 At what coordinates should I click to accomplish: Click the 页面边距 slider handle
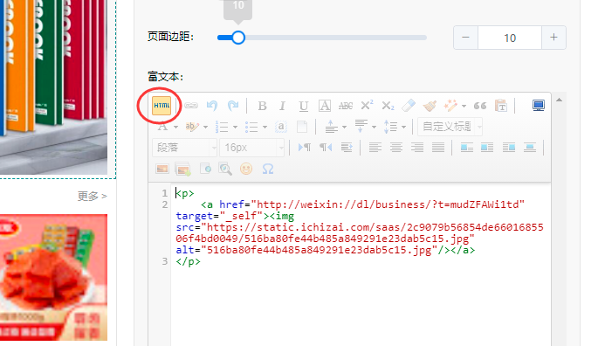[238, 38]
